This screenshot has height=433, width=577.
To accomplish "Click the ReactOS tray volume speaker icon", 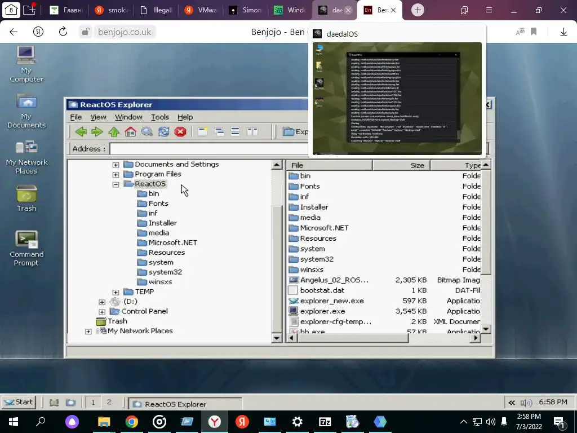I will (527, 403).
